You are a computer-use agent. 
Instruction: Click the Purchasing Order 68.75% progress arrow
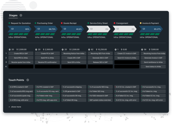tap(46, 29)
